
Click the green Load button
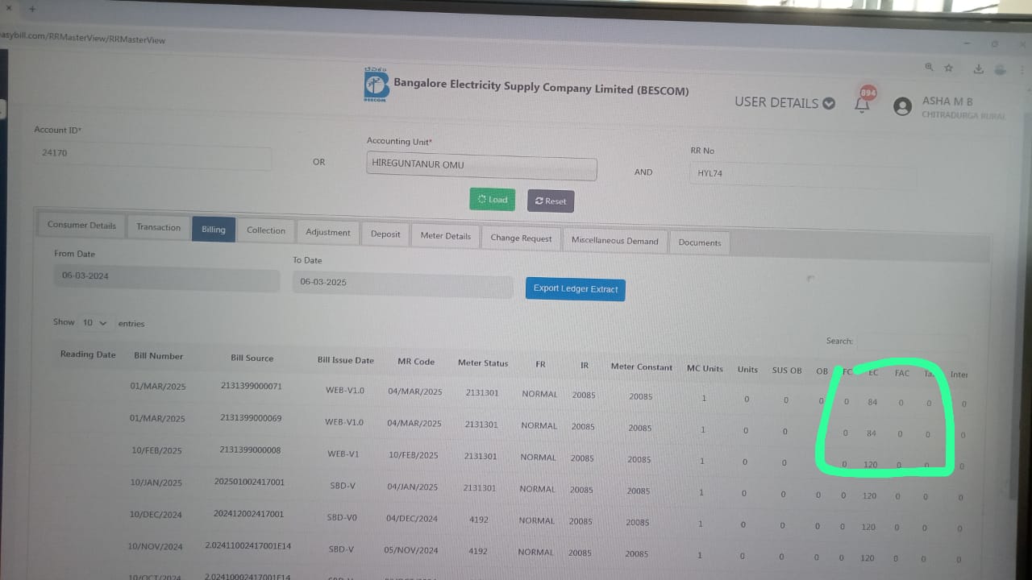click(x=493, y=199)
